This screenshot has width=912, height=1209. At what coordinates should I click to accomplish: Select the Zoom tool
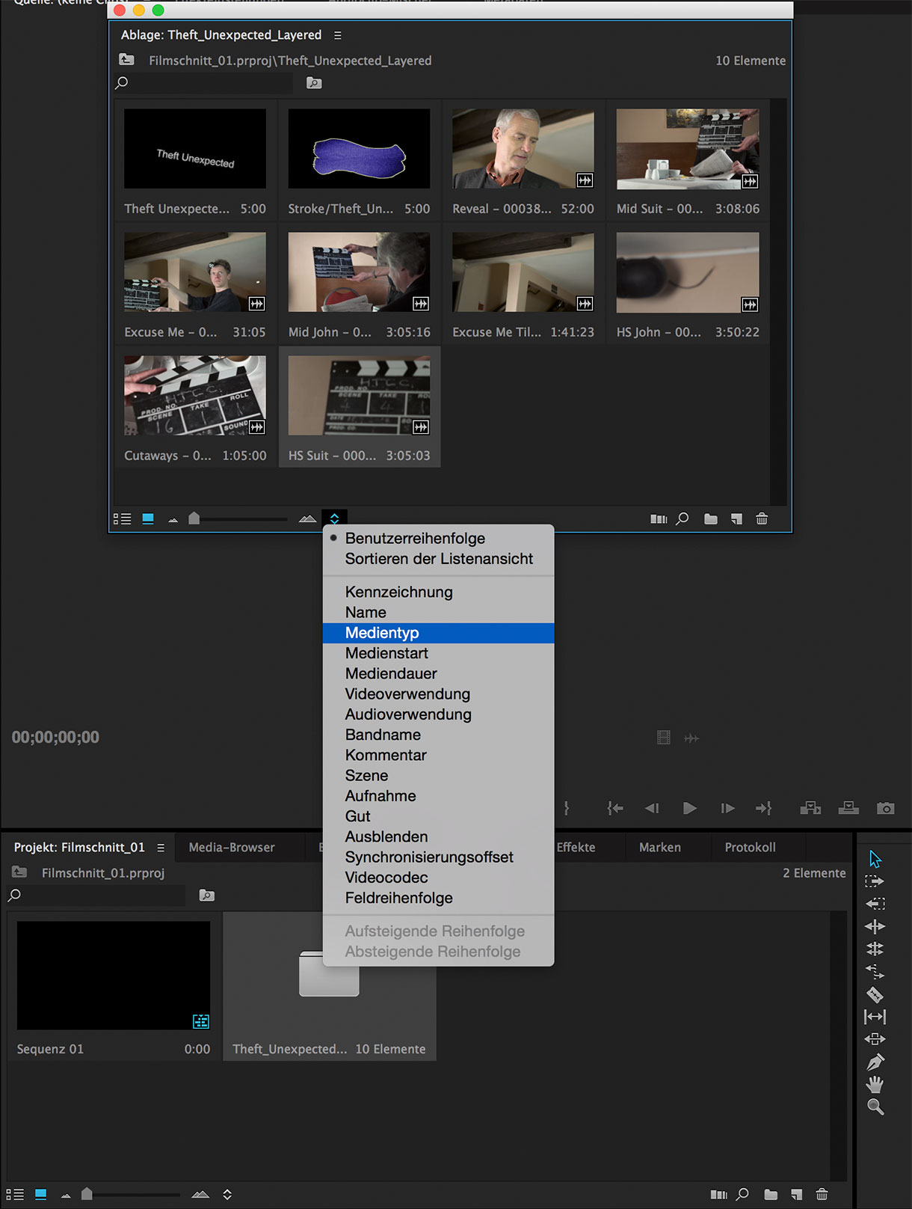[x=875, y=1107]
